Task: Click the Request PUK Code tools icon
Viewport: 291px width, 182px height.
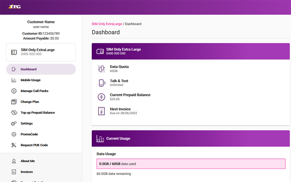Action: [x=14, y=145]
